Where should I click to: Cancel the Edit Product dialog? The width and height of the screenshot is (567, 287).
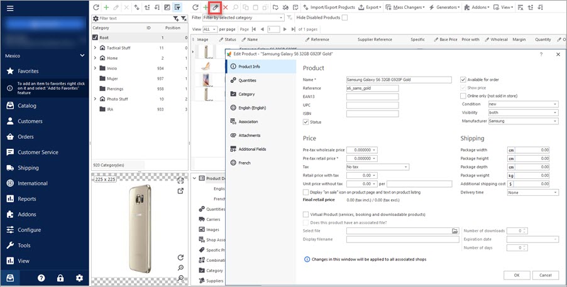545,275
